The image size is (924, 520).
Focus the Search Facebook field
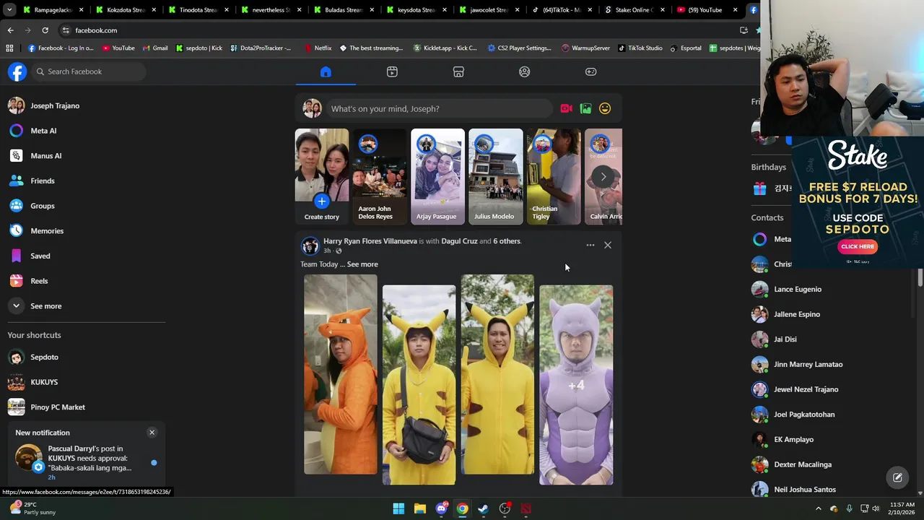pyautogui.click(x=89, y=71)
